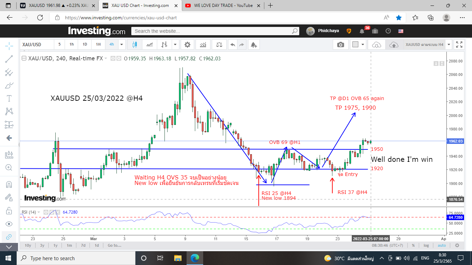The image size is (472, 265).
Task: Add a price alert bell
Action: coord(254,45)
